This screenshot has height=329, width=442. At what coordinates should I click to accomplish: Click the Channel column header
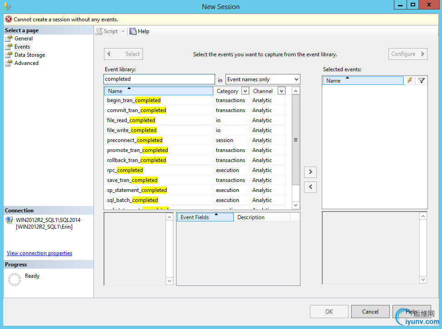pyautogui.click(x=263, y=91)
